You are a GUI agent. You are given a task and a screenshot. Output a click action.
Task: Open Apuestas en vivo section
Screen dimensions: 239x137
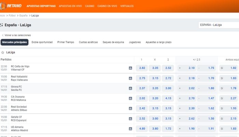(70, 6)
